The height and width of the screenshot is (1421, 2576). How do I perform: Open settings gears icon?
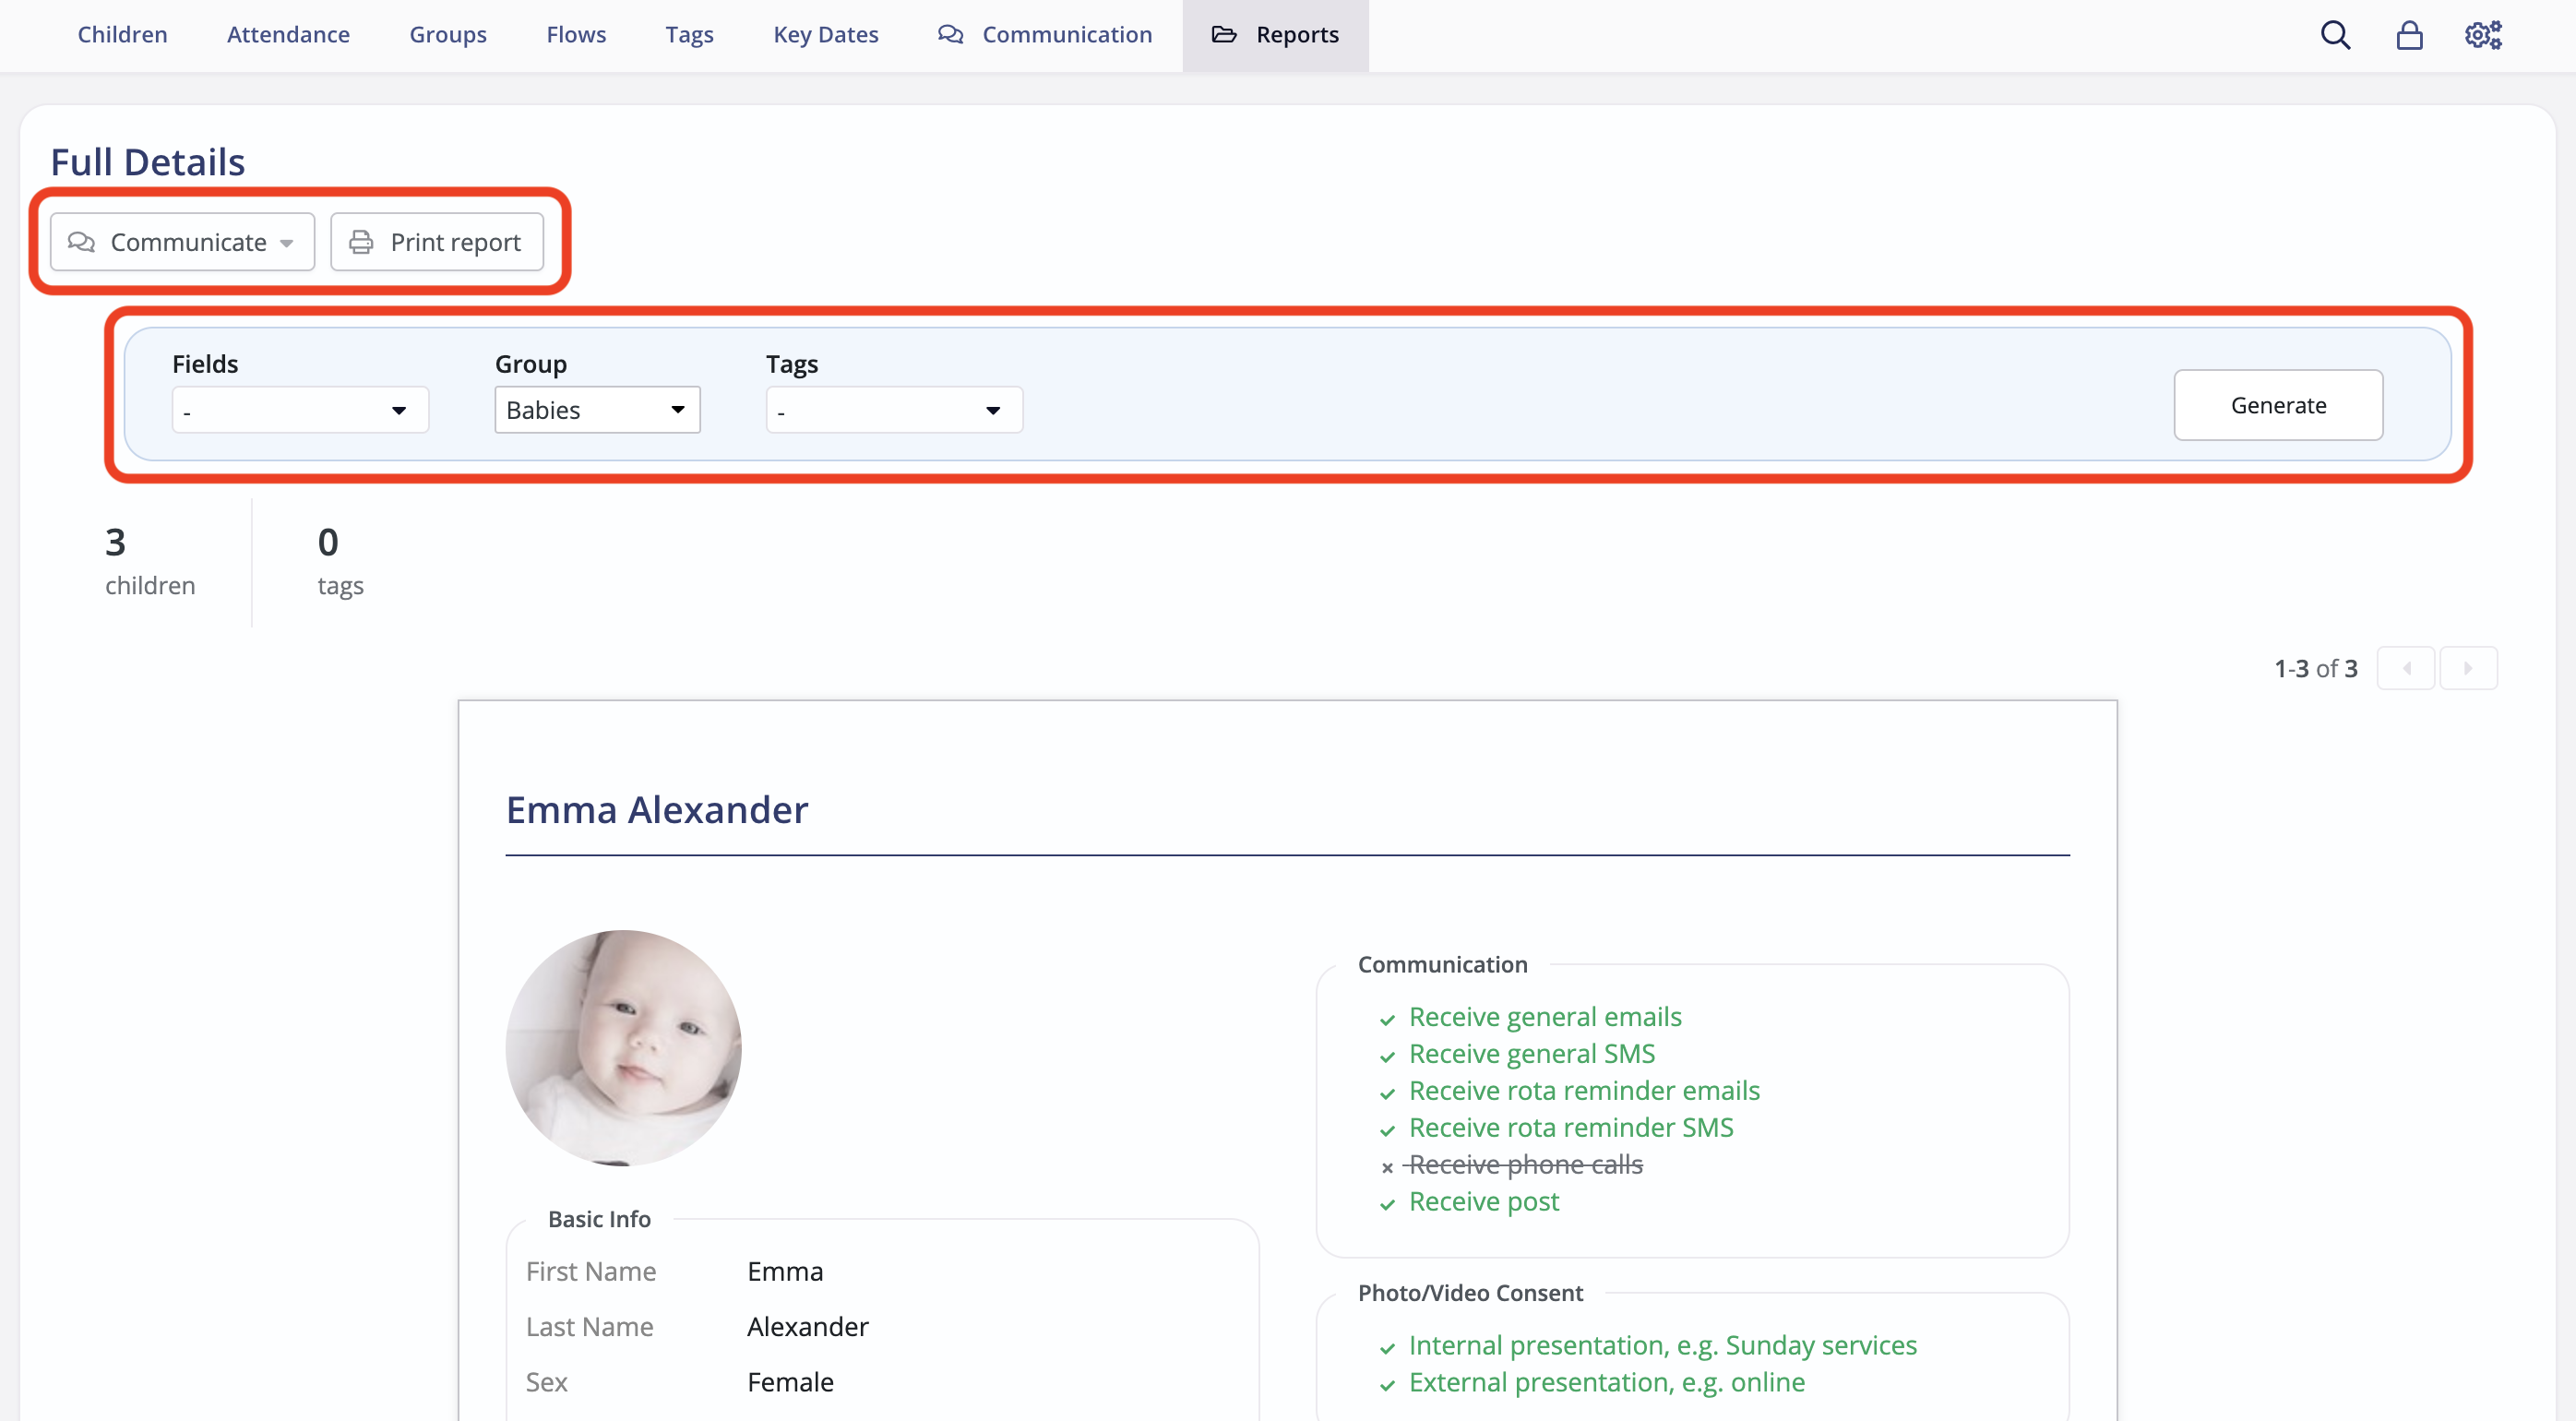[2482, 35]
